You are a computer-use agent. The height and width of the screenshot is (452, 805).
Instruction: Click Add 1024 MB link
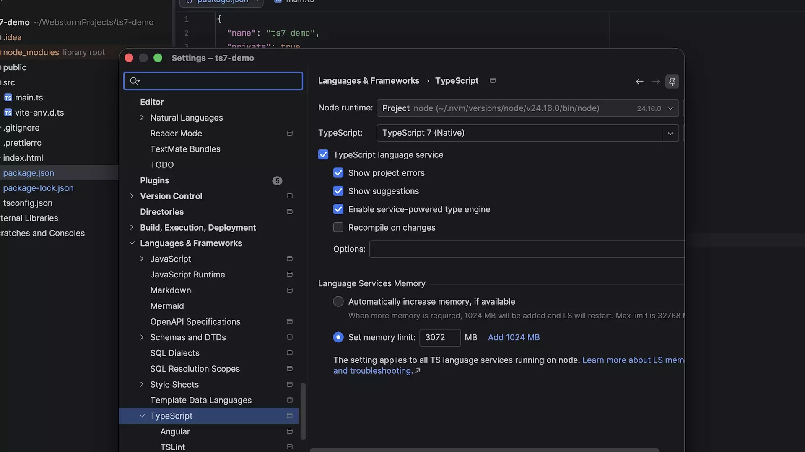click(514, 337)
